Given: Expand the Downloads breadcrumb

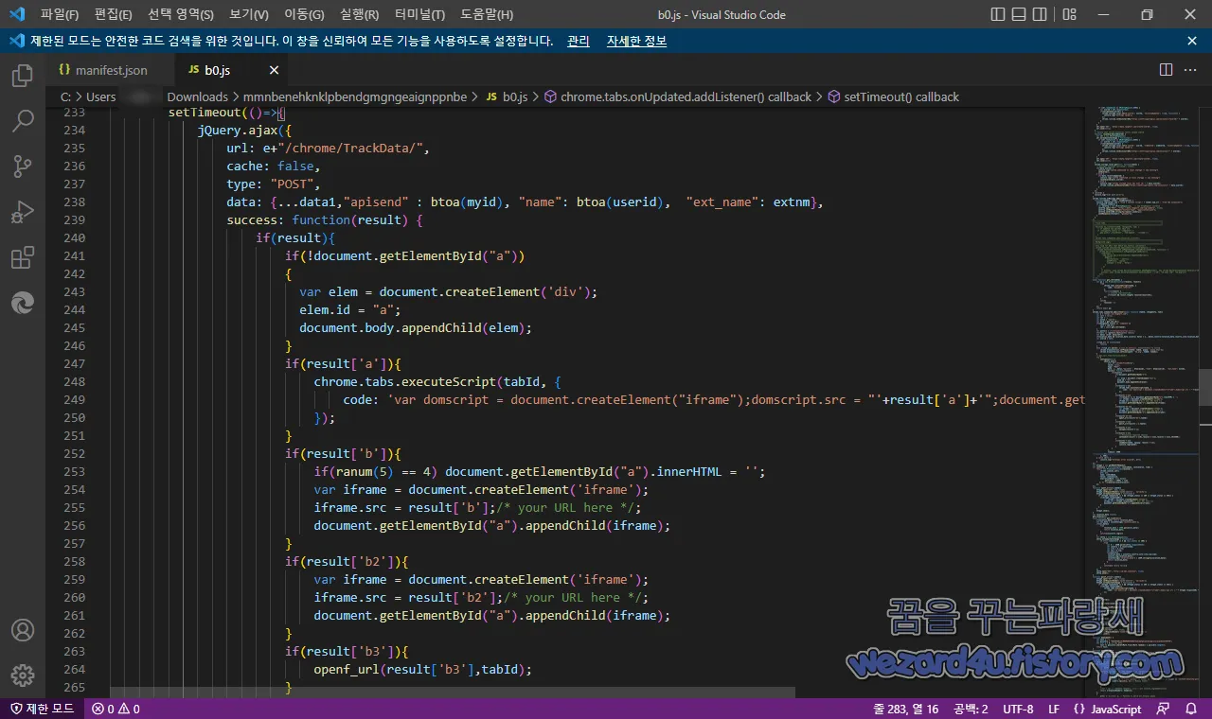Looking at the screenshot, I should (198, 96).
